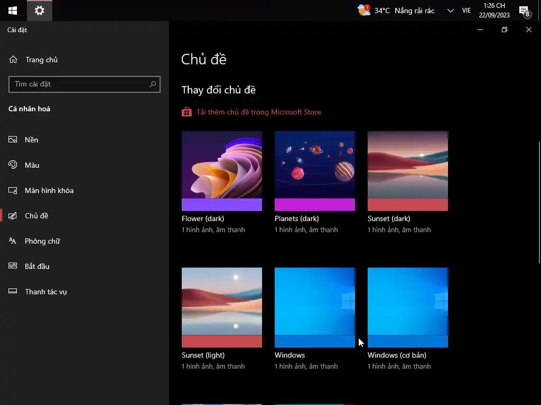The width and height of the screenshot is (541, 405).
Task: Open the weather widget icon
Action: [363, 11]
